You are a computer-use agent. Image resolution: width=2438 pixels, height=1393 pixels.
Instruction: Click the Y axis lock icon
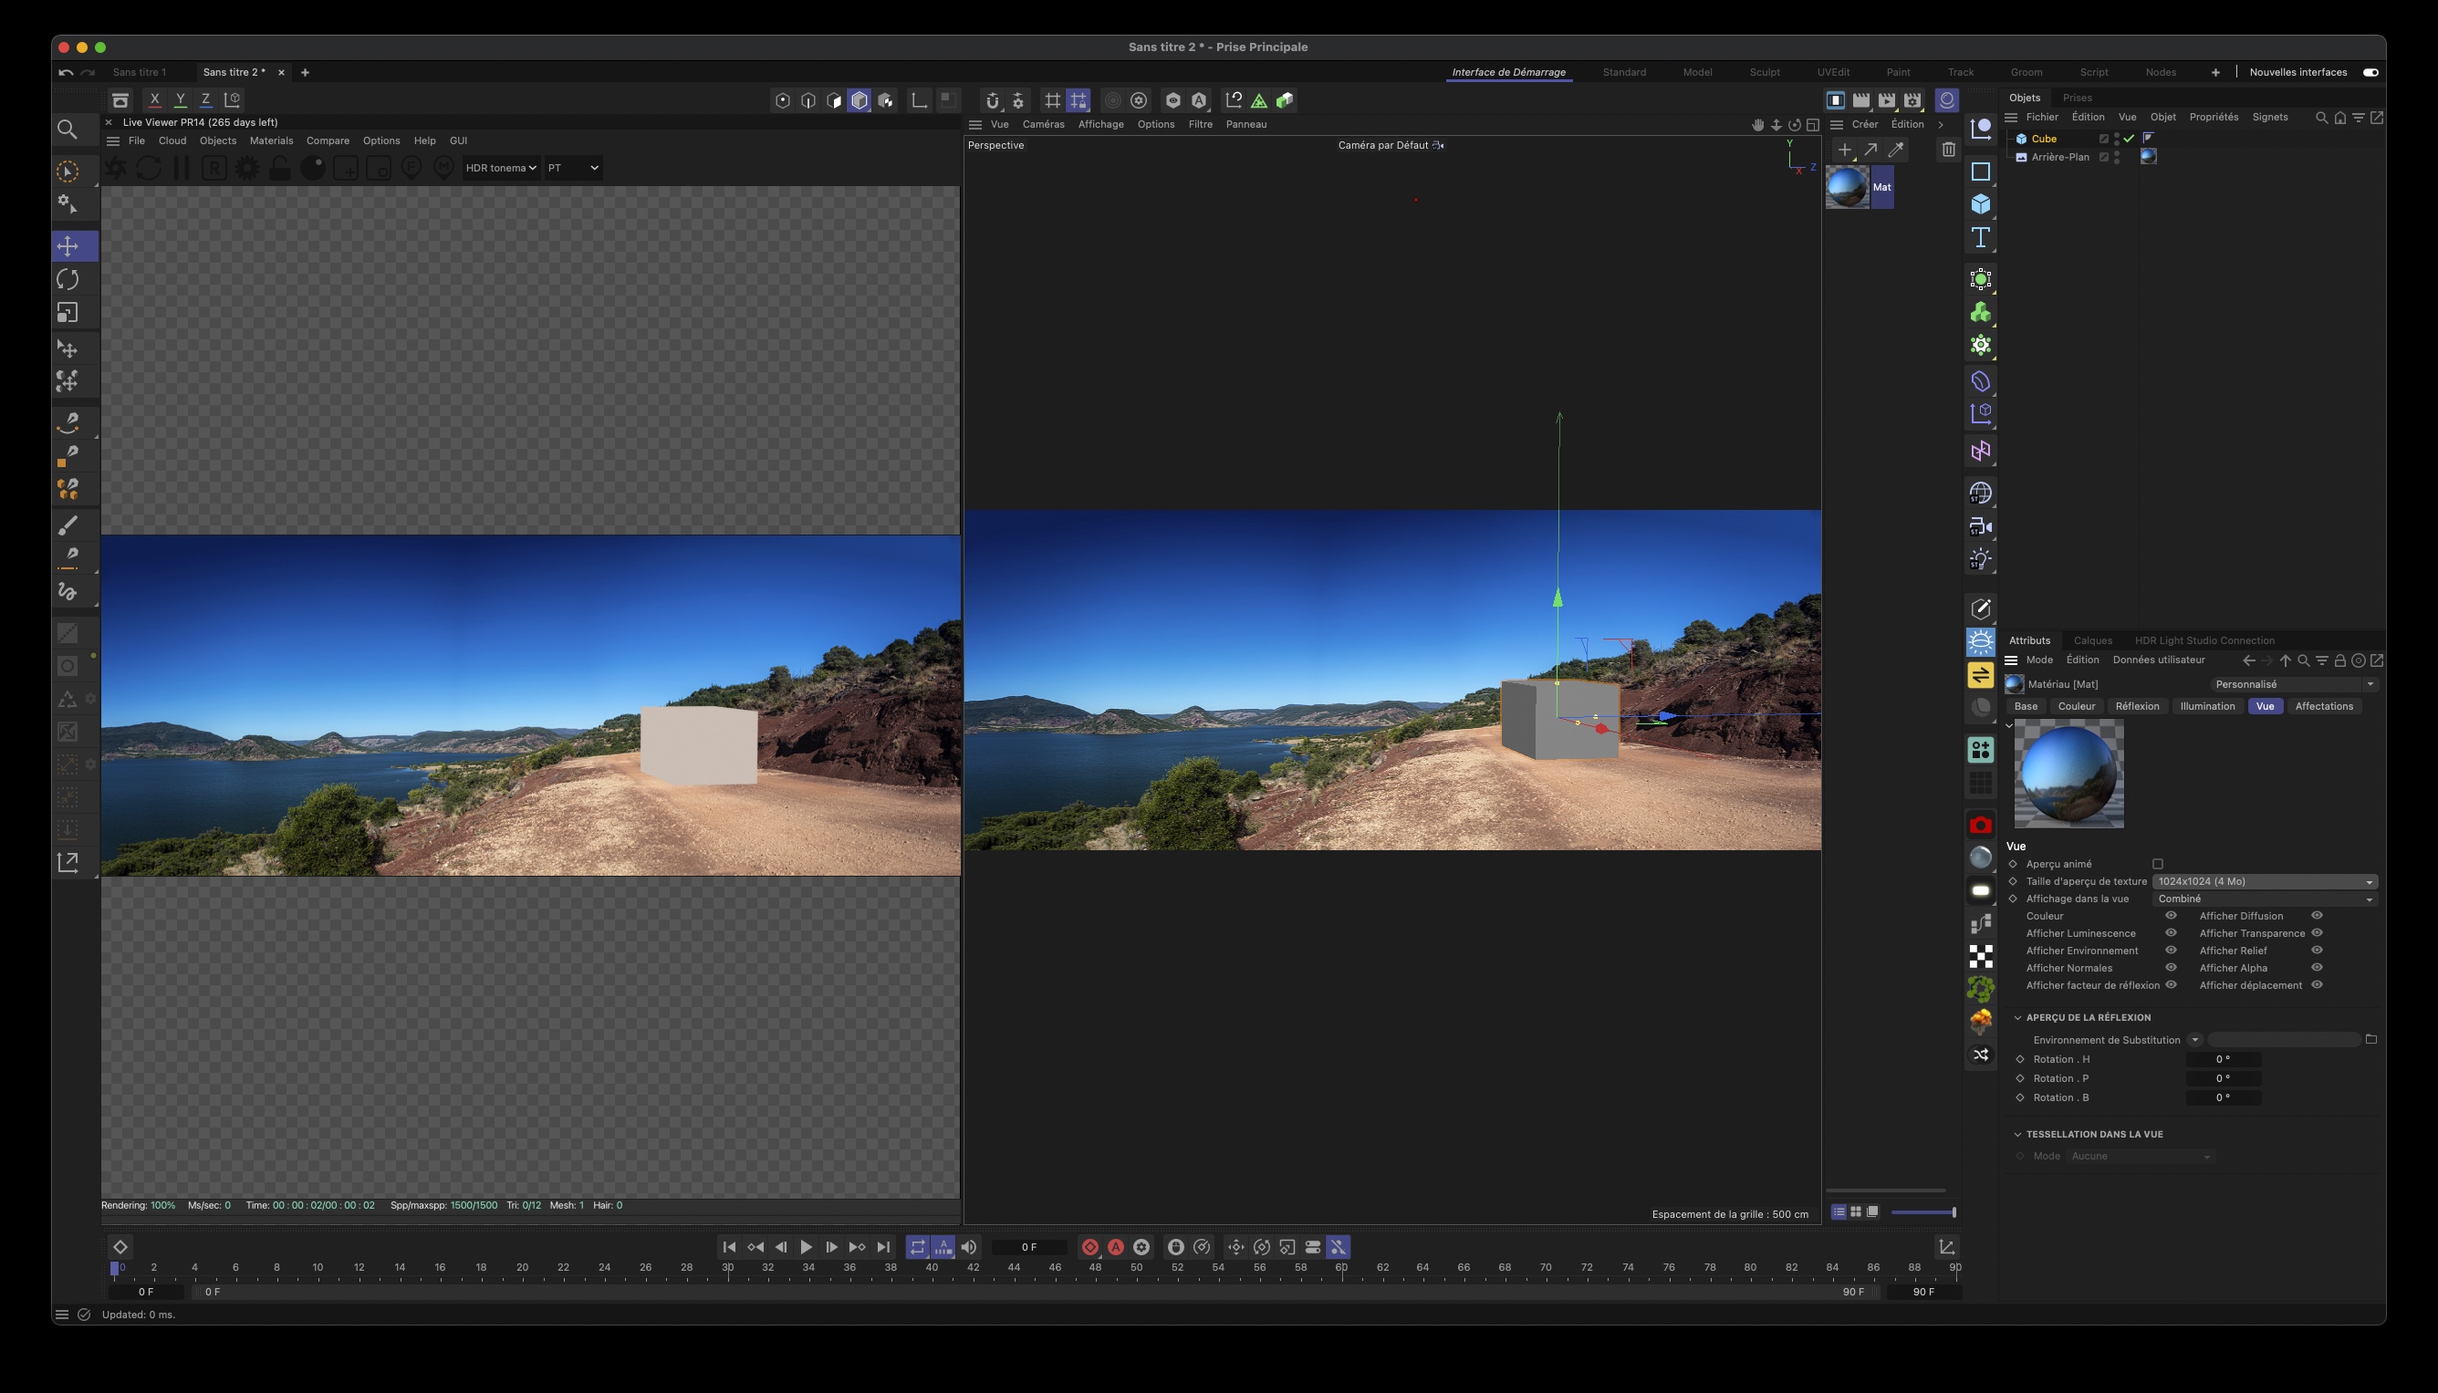[x=180, y=99]
